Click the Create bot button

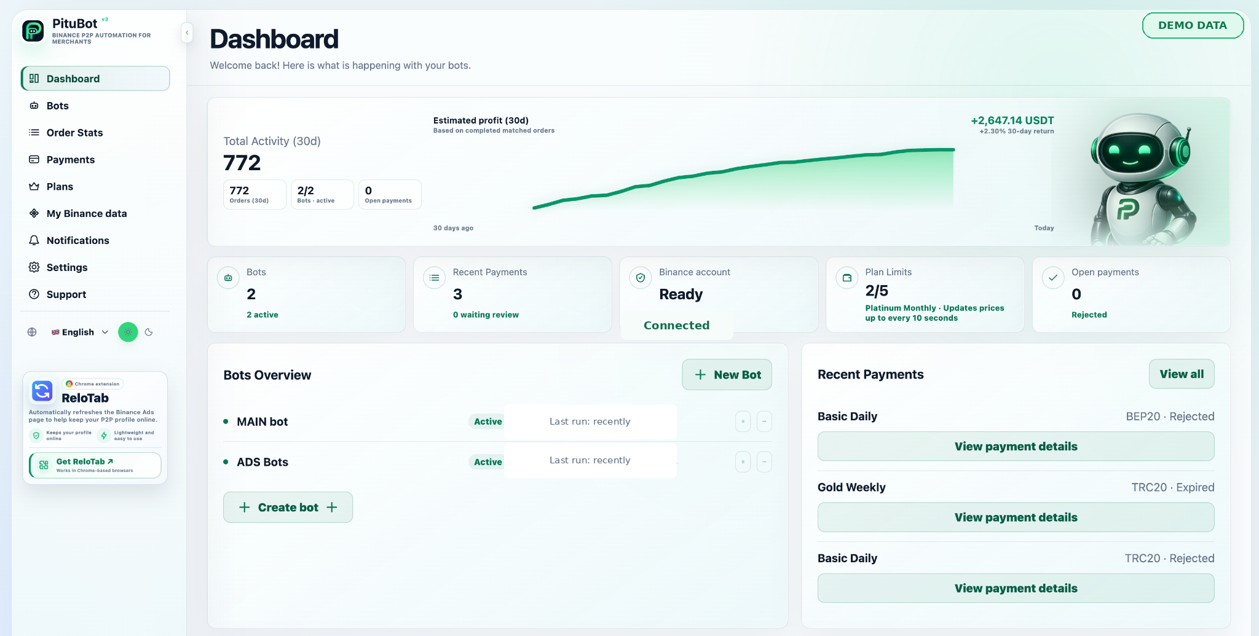[288, 507]
